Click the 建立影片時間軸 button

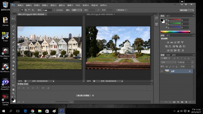point(83,95)
